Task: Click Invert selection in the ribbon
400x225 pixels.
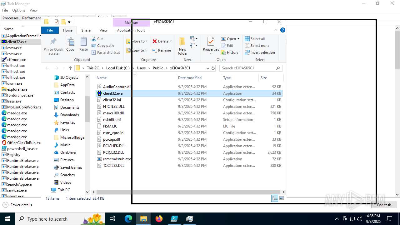Action: [x=260, y=52]
